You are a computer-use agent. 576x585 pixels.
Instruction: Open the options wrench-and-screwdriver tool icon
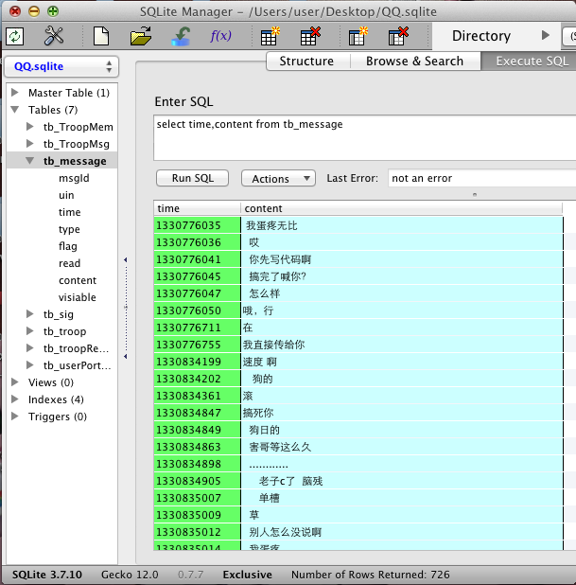[54, 36]
